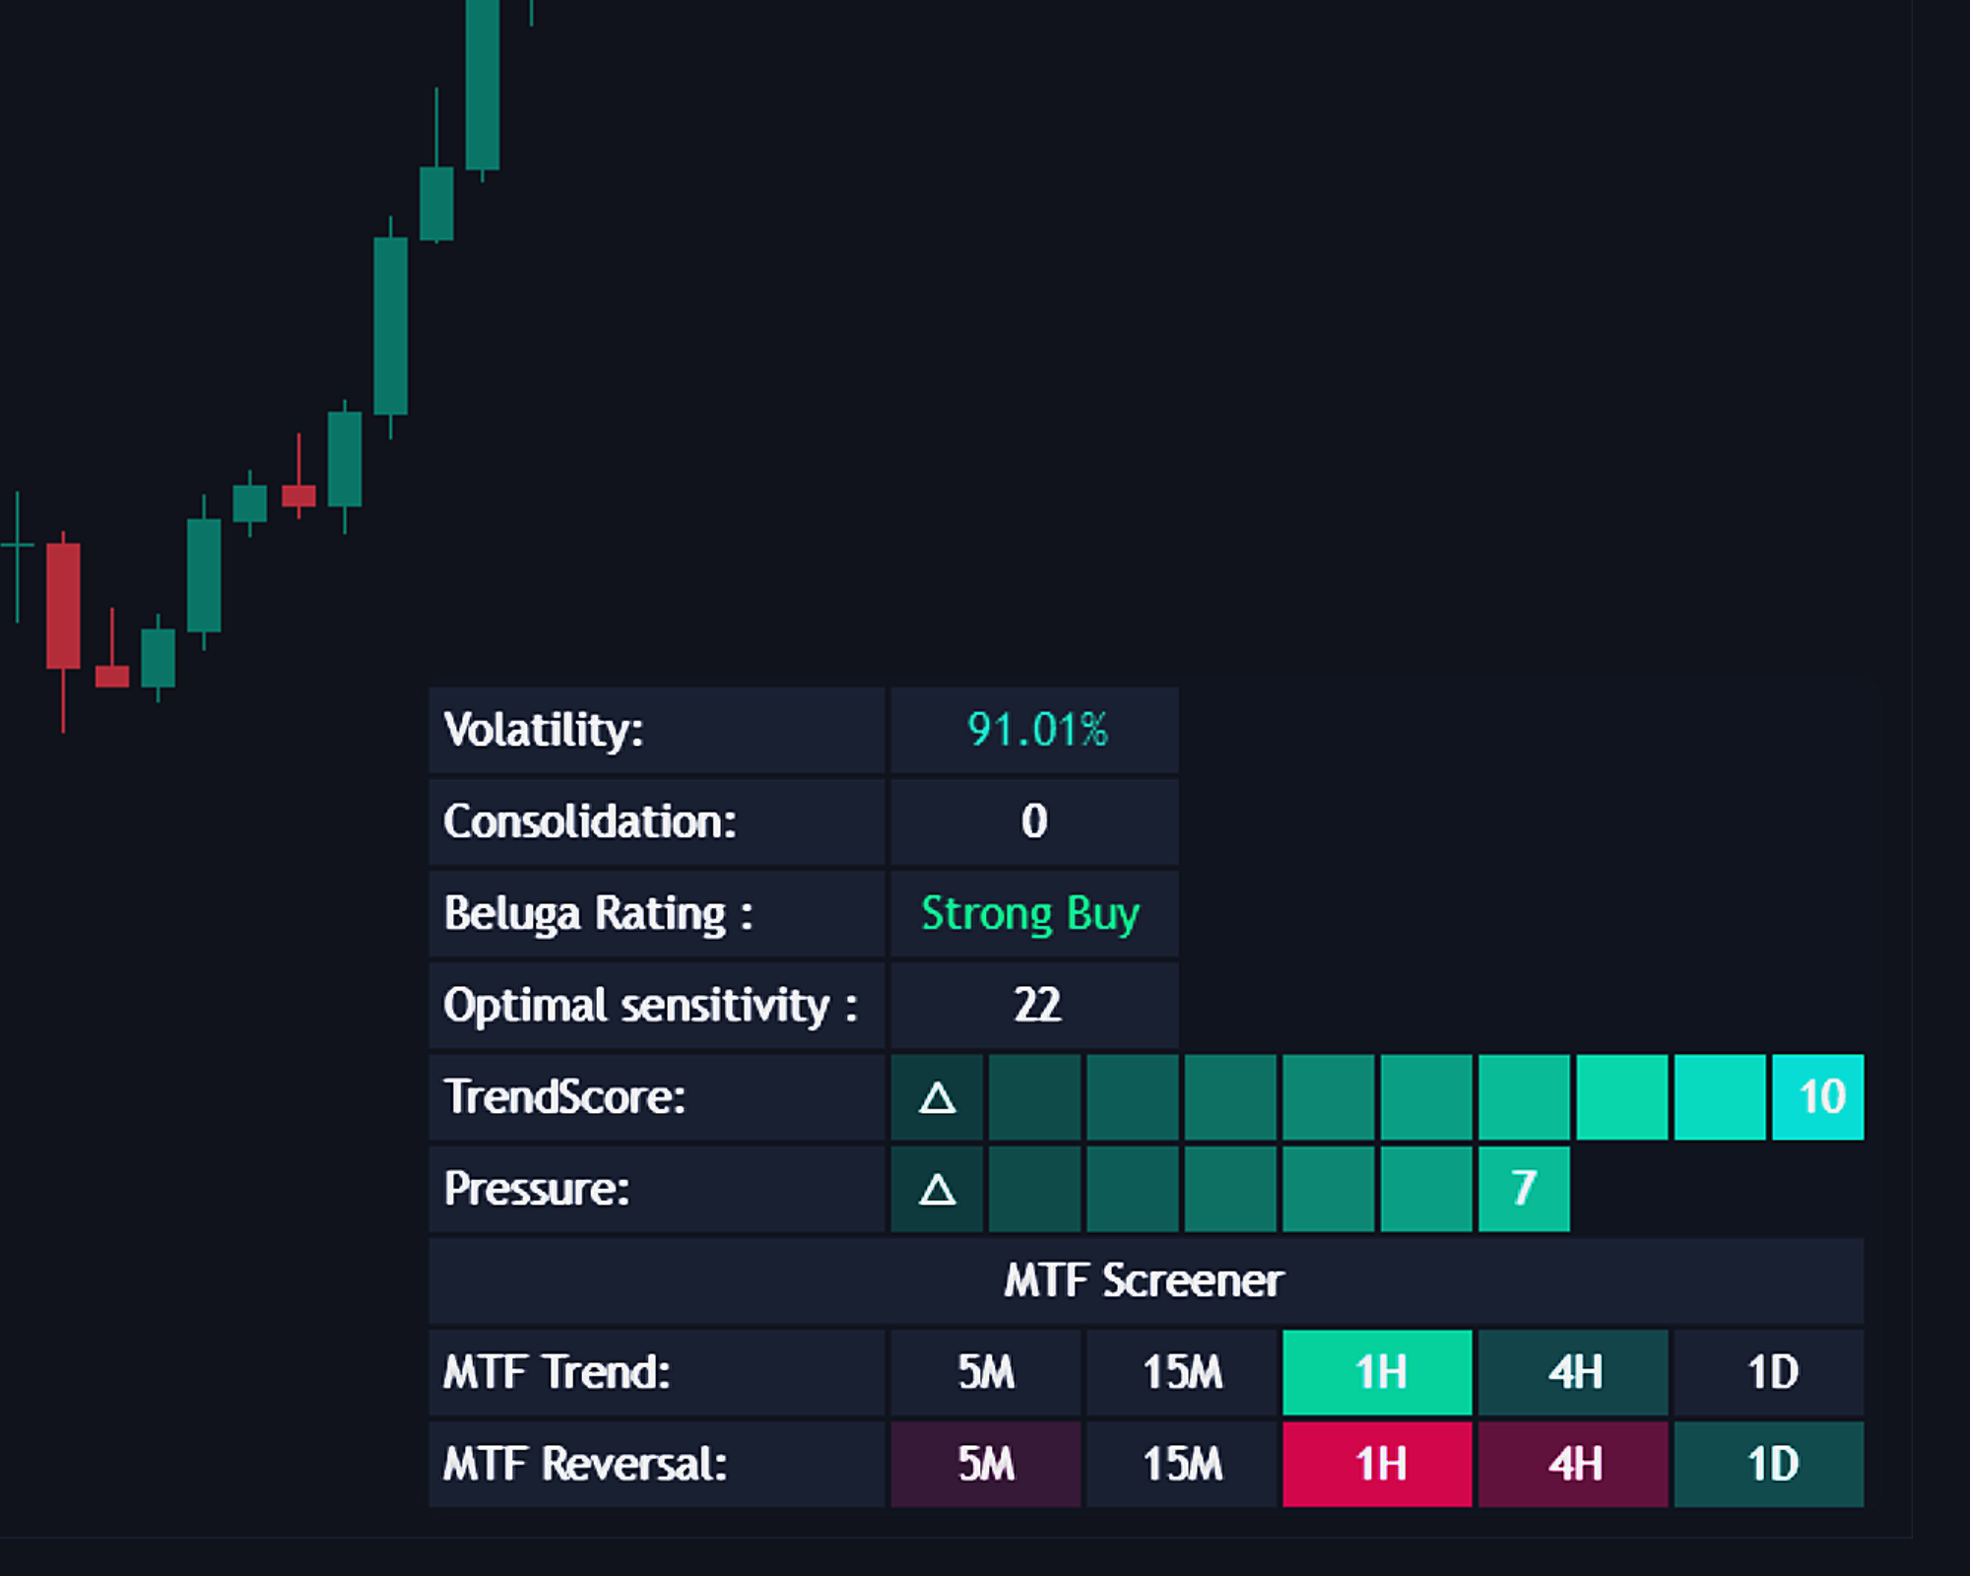Click the 1D MTF Reversal cell
The image size is (1970, 1576).
pyautogui.click(x=1769, y=1464)
